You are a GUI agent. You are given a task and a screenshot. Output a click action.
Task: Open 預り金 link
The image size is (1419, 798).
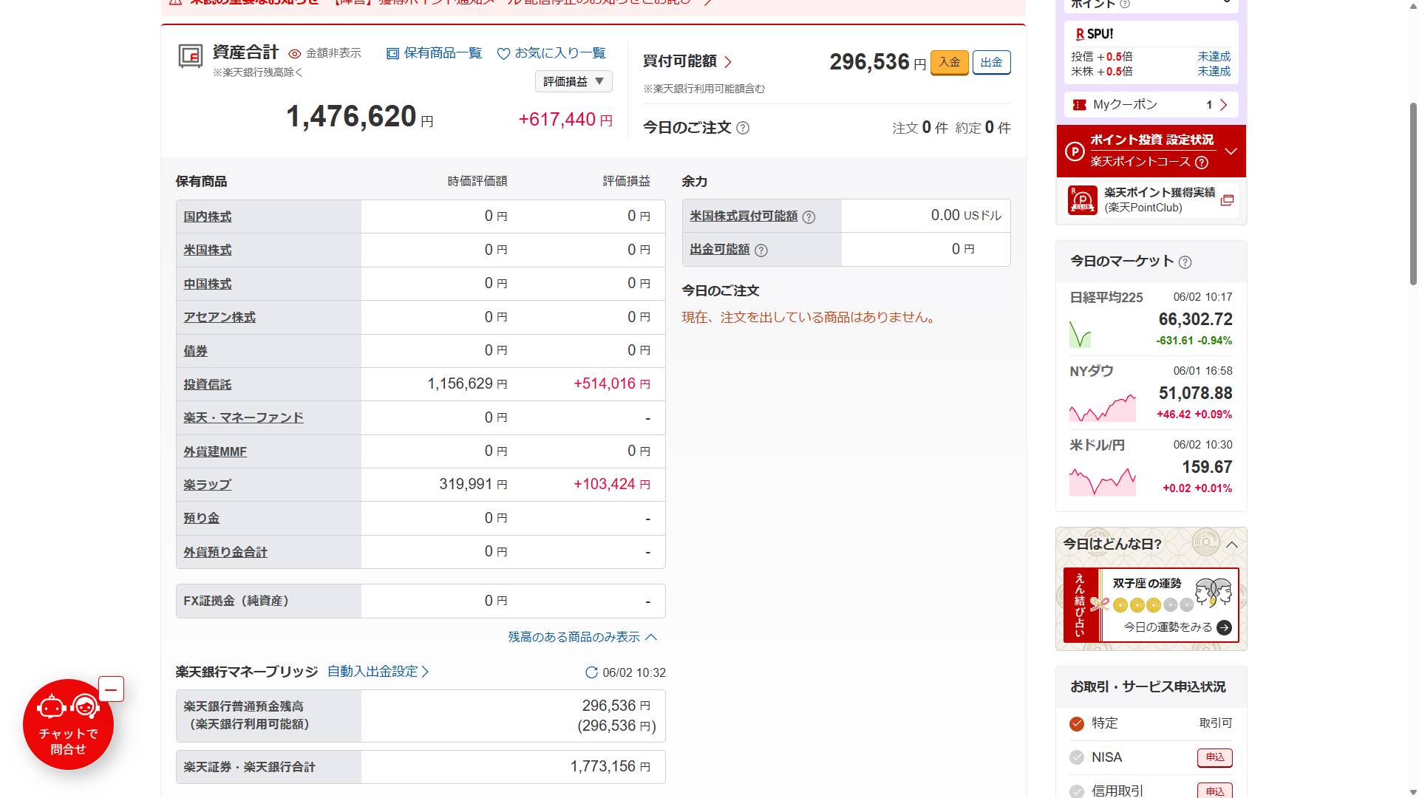point(202,518)
